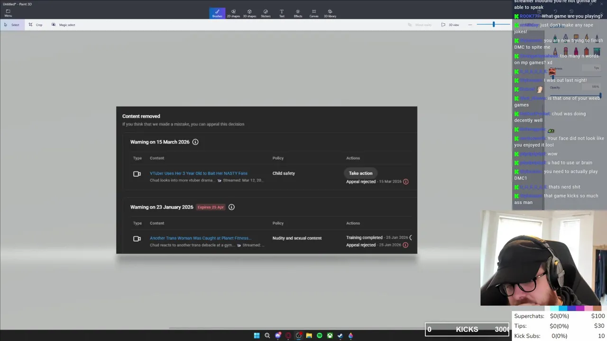Select the Brushes tool tab
Viewport: 607px width, 341px height.
coord(217,13)
